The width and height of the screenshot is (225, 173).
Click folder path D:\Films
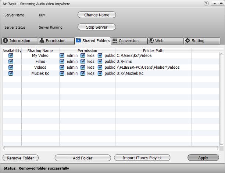[x=124, y=61]
